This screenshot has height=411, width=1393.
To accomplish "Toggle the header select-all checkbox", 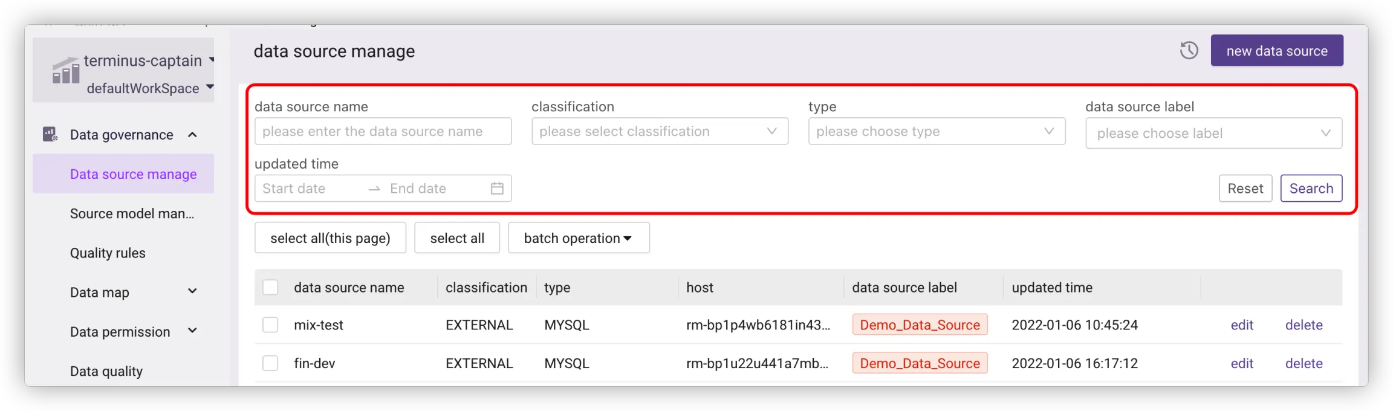I will click(x=270, y=288).
